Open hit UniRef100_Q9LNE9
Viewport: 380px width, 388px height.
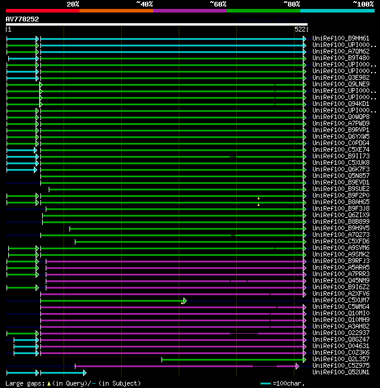(341, 84)
